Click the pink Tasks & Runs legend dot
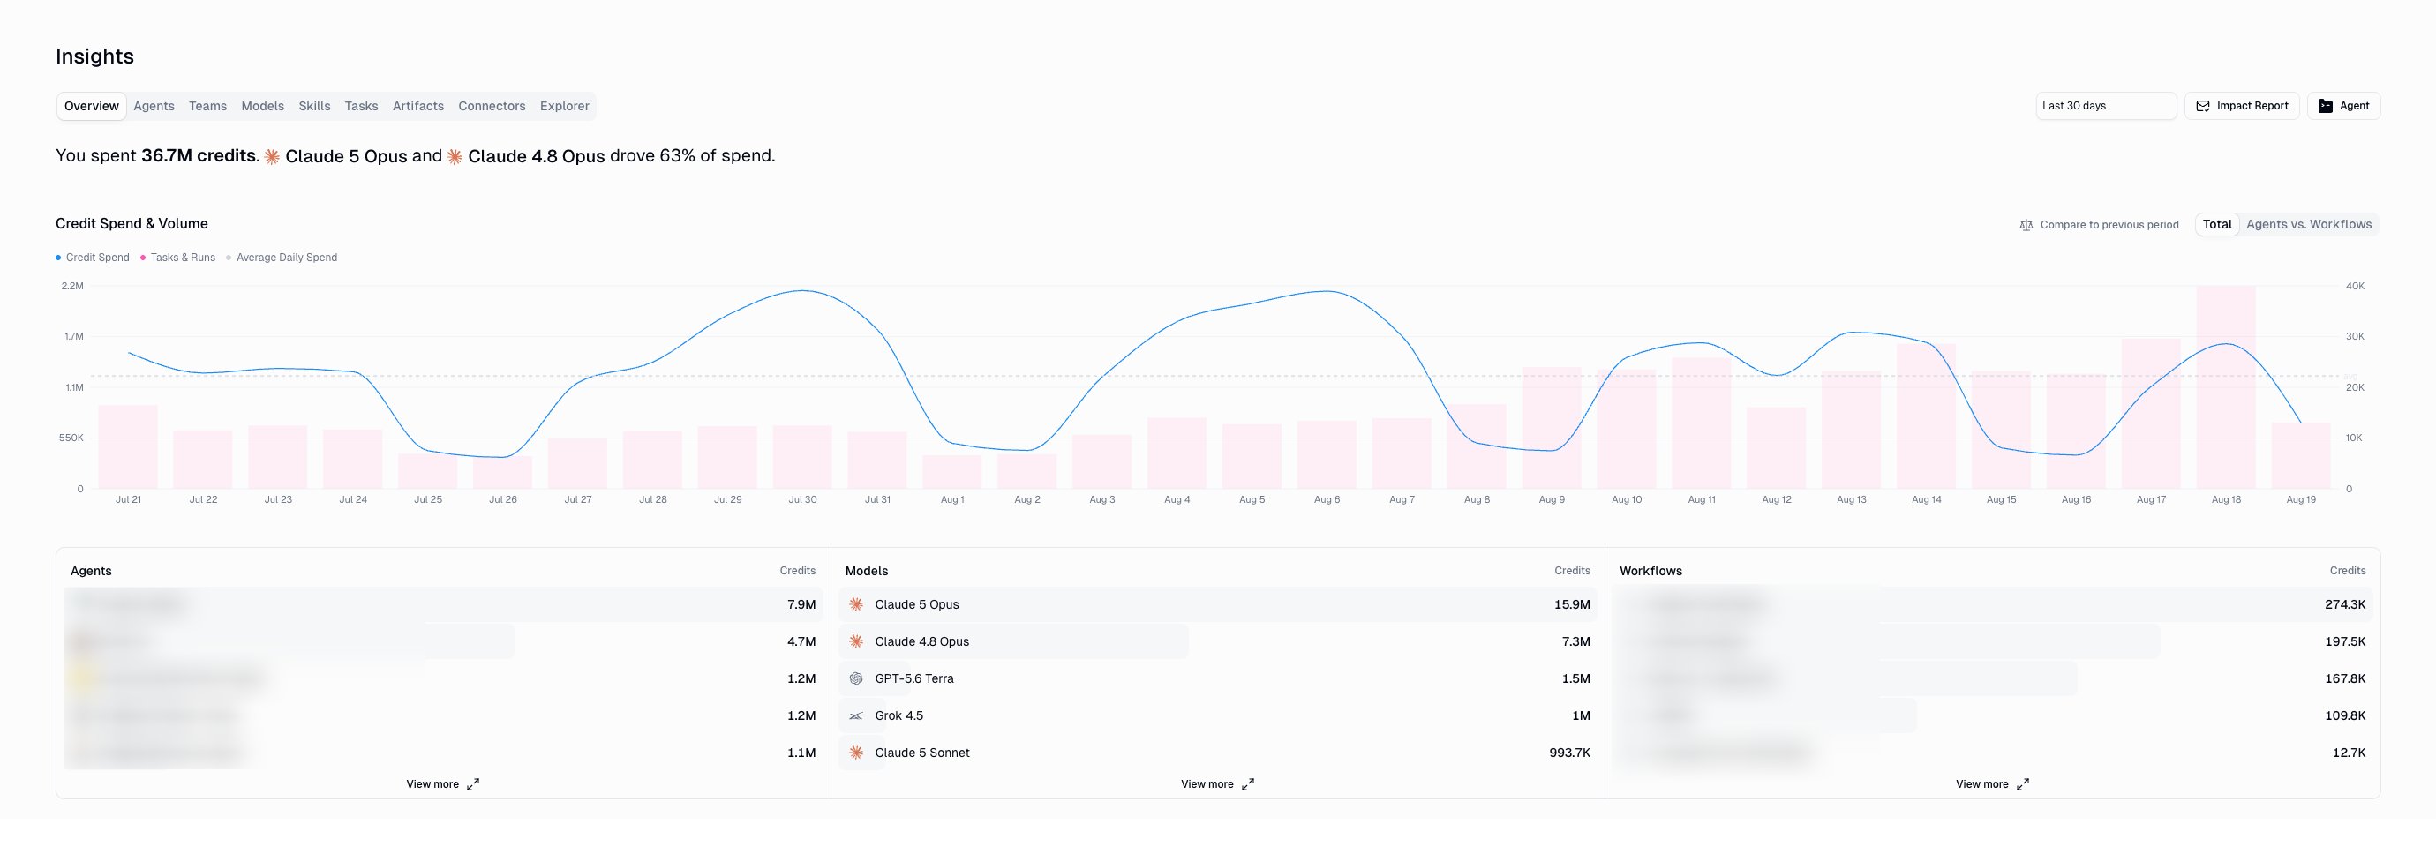 143,258
